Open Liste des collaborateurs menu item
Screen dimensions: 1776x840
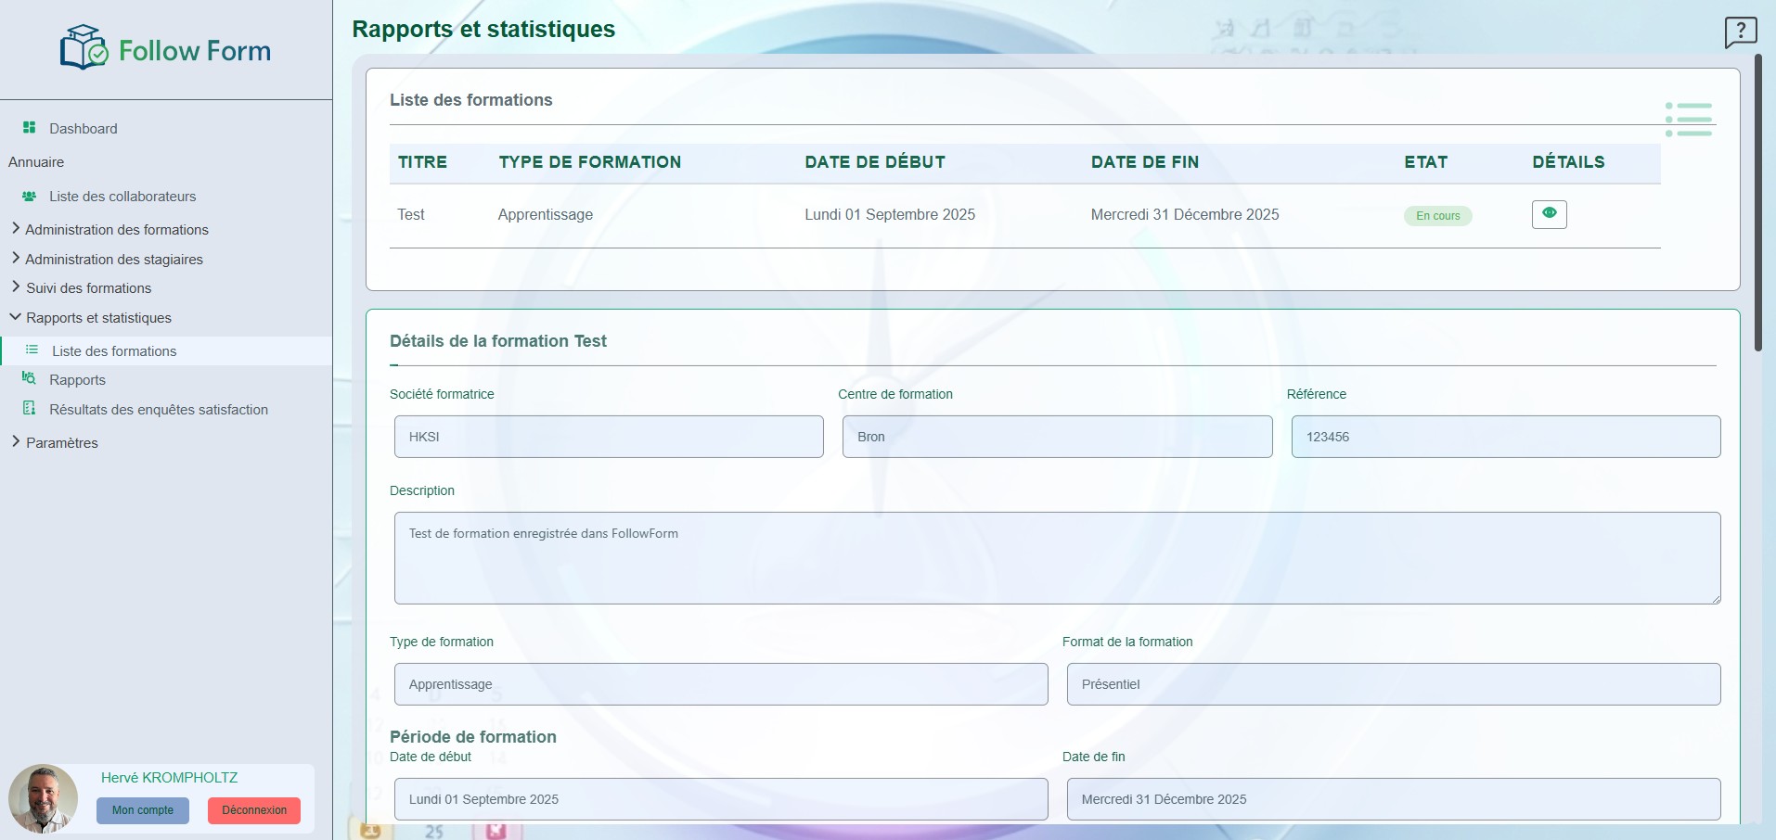coord(122,197)
